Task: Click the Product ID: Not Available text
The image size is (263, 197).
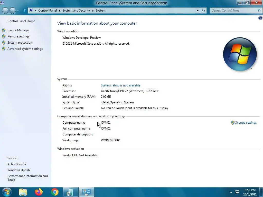Action: point(80,155)
